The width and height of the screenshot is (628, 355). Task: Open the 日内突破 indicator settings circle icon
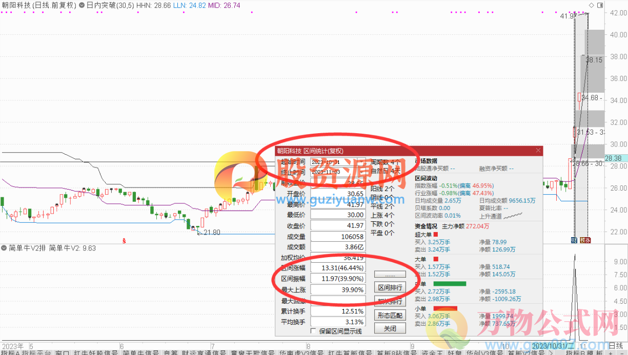click(x=82, y=5)
